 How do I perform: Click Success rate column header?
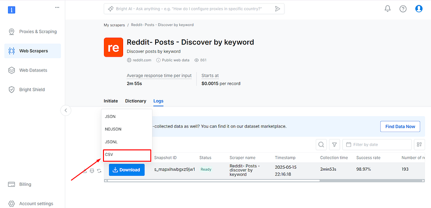click(368, 158)
